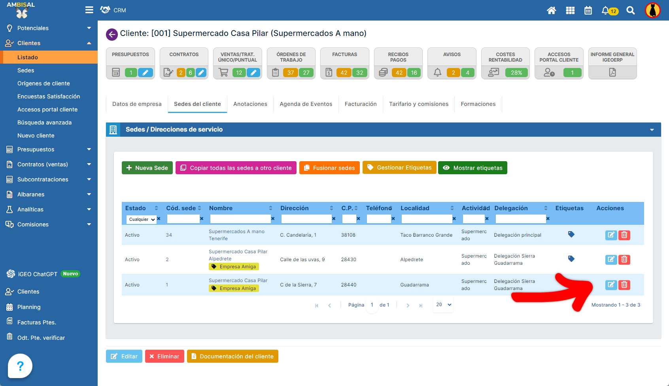Open the apps grid icon
Screen dimensions: 669x386
point(570,11)
